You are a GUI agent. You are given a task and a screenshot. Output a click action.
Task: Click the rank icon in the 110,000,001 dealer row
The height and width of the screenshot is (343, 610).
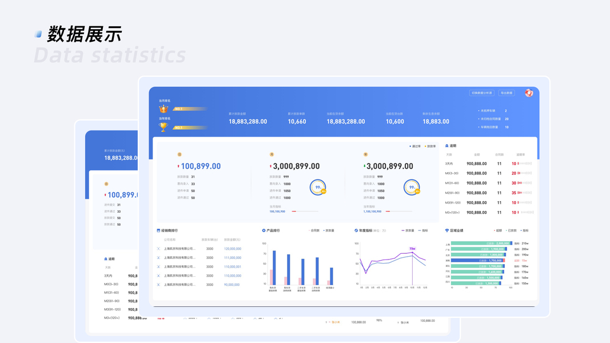(159, 267)
